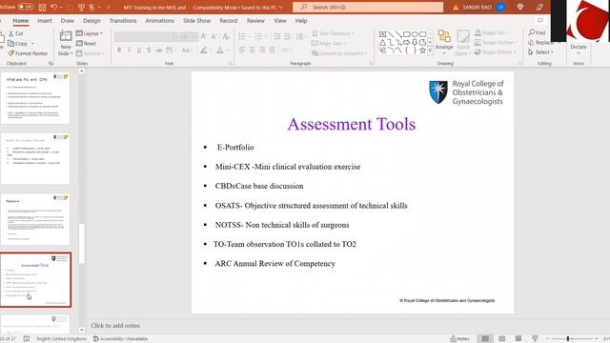Viewport: 610px width, 343px height.
Task: Open Shape Outline dropdown
Action: [496, 42]
